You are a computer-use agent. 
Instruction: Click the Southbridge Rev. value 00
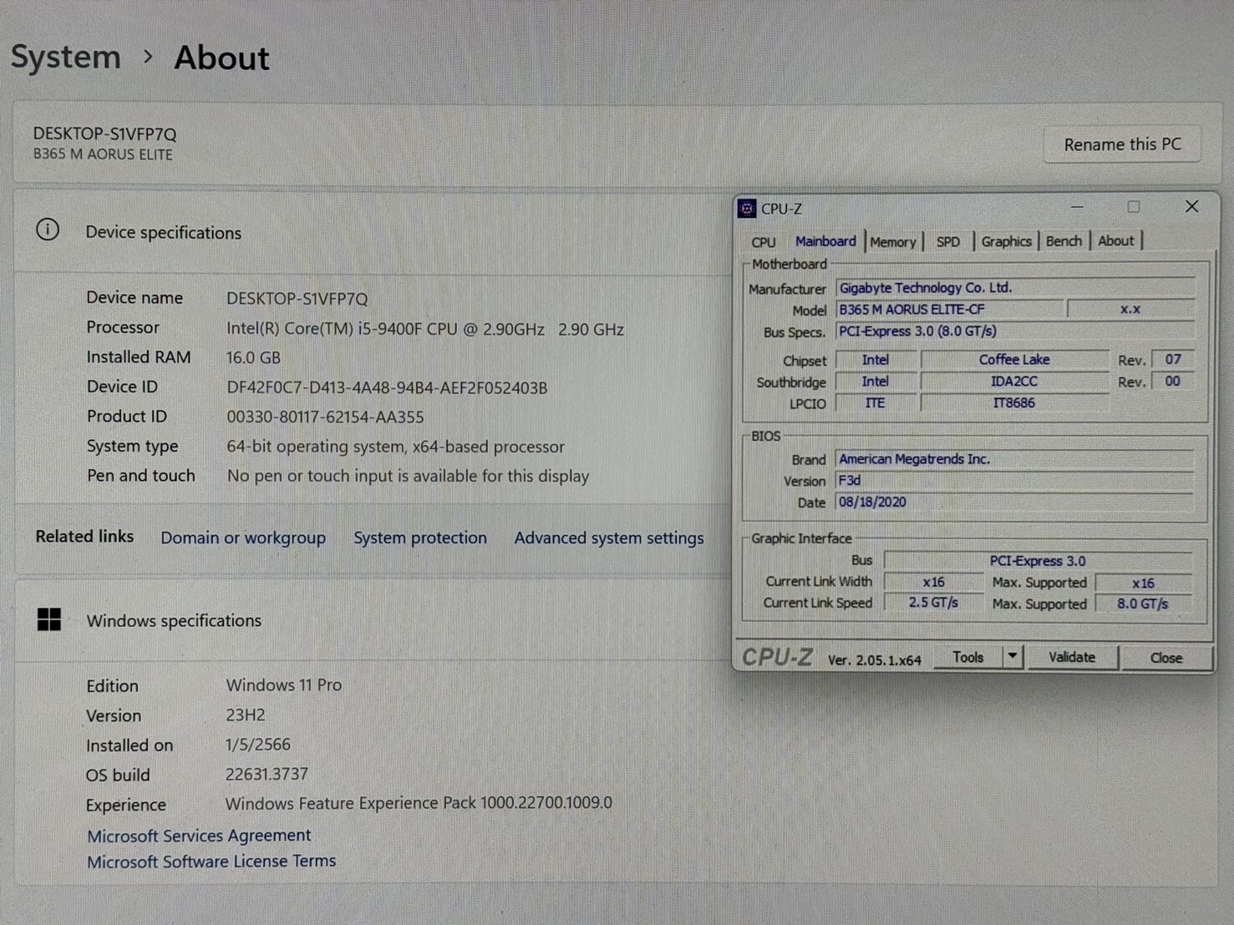[1173, 382]
